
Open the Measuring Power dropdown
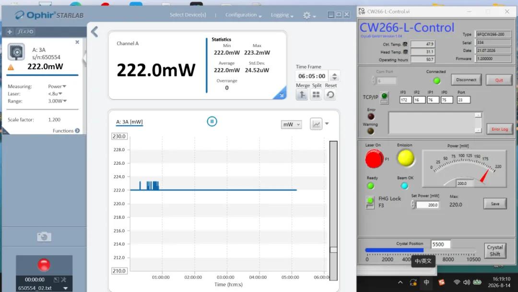click(57, 86)
